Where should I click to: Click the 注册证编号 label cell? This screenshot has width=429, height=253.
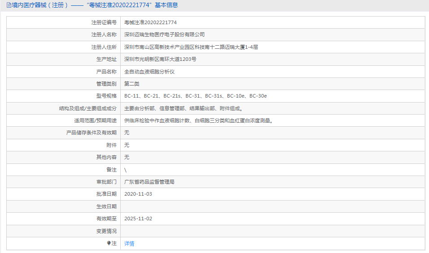click(x=63, y=22)
